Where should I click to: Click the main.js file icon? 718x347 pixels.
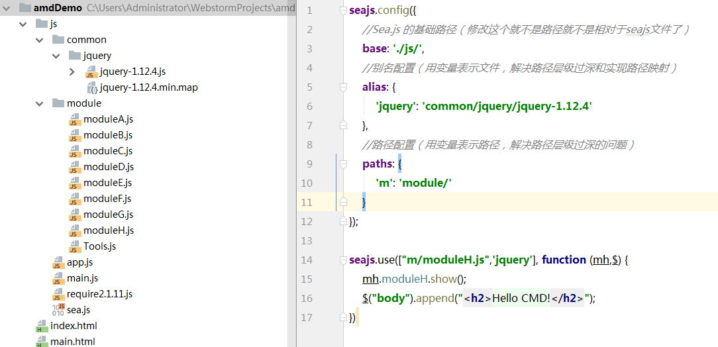pos(58,278)
